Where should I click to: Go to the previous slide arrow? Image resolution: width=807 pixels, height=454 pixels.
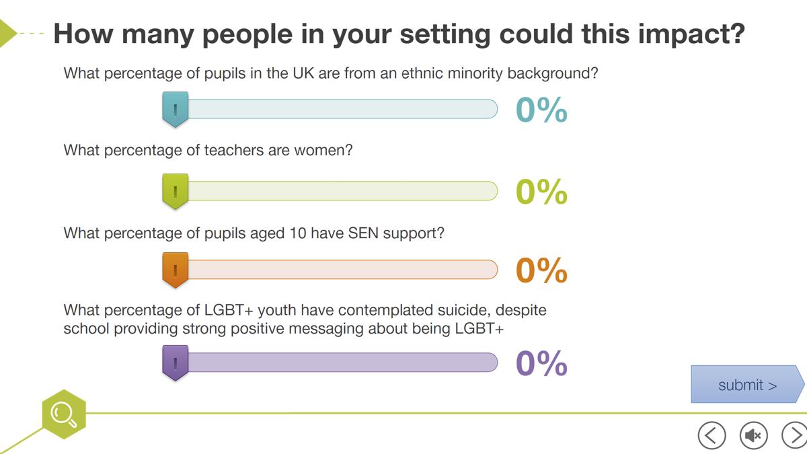click(712, 435)
